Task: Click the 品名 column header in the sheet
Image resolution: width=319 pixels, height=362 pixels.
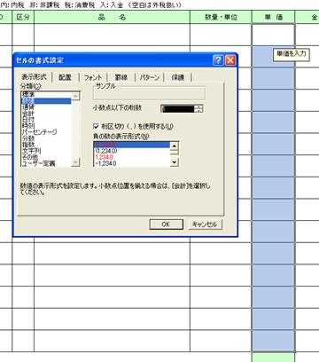Action: 112,17
